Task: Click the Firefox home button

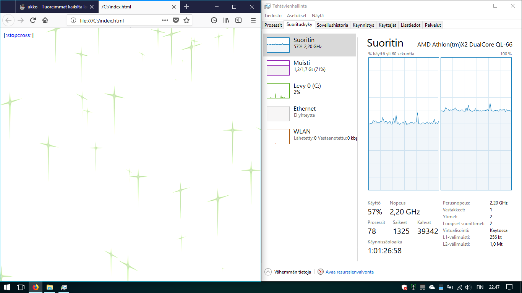Action: [45, 21]
